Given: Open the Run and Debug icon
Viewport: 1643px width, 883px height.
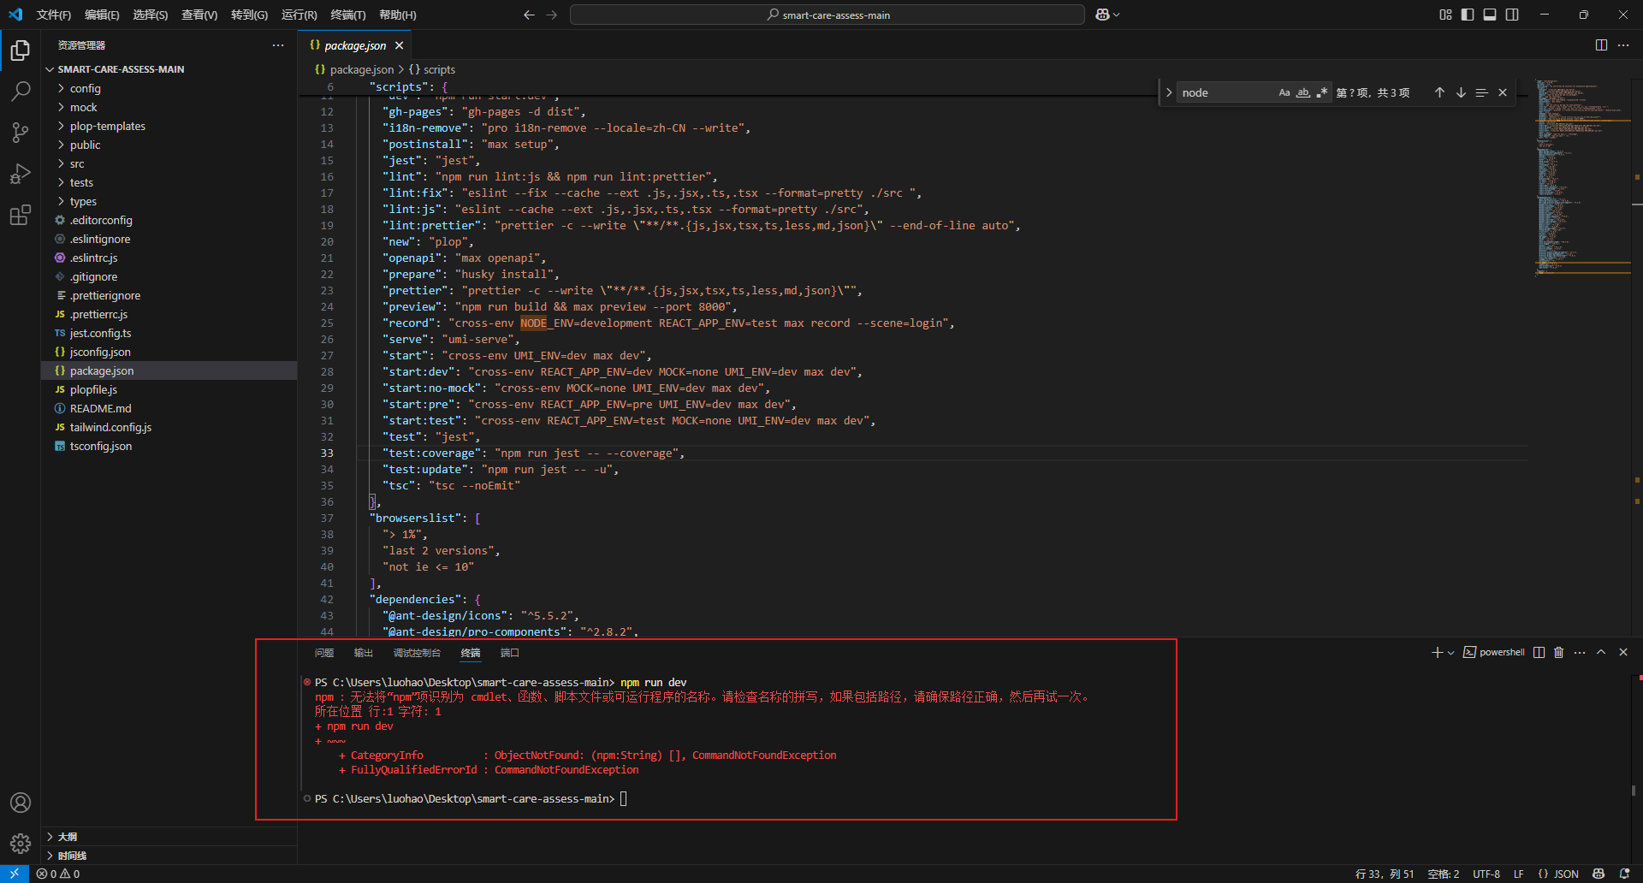Looking at the screenshot, I should (21, 174).
